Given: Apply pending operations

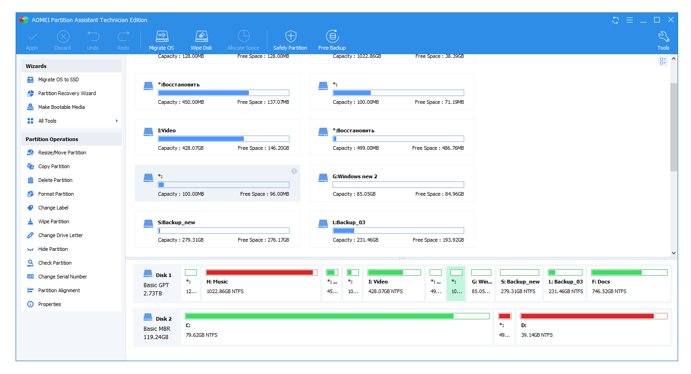Looking at the screenshot, I should pyautogui.click(x=32, y=40).
